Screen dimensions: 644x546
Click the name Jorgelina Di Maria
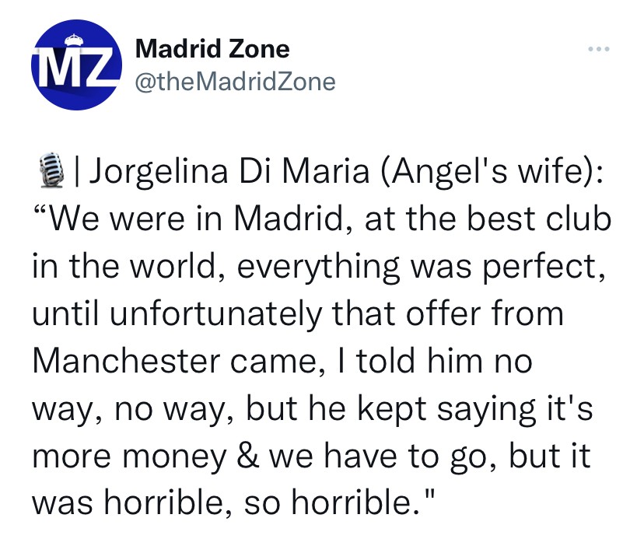click(230, 171)
